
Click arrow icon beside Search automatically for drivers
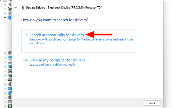25,35
